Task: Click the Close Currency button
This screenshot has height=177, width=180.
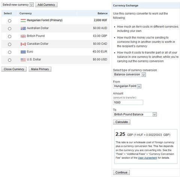Action: click(14, 69)
